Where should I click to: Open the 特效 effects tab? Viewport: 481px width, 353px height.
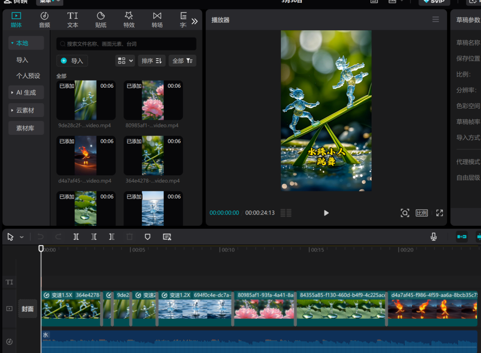tap(129, 20)
